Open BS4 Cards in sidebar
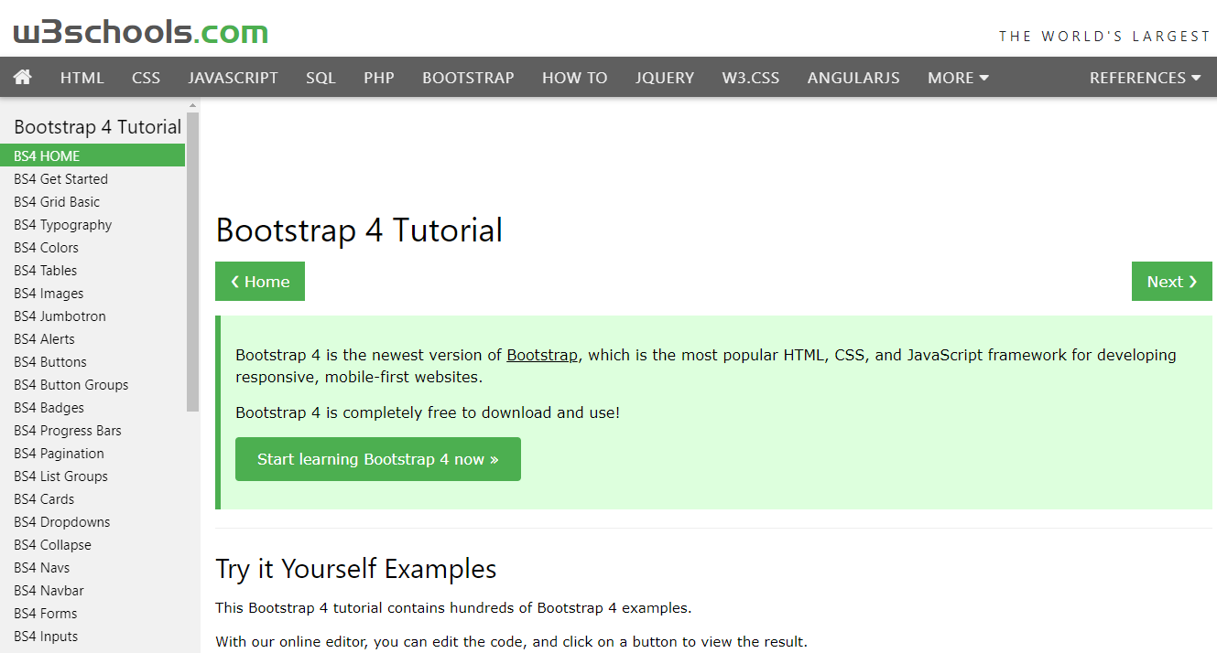This screenshot has height=653, width=1217. [x=92, y=498]
